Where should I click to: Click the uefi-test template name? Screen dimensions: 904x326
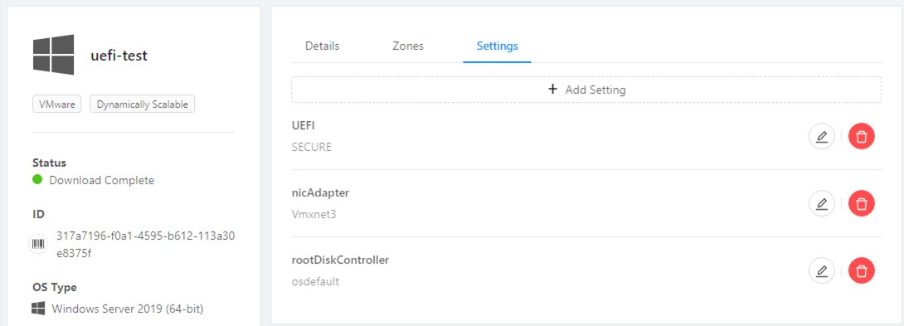[x=119, y=56]
